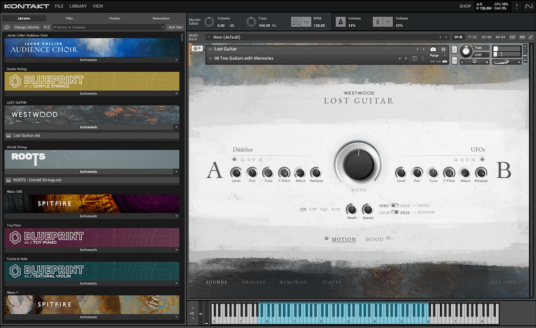Minimize rack view with the shrink icon

click(x=531, y=37)
